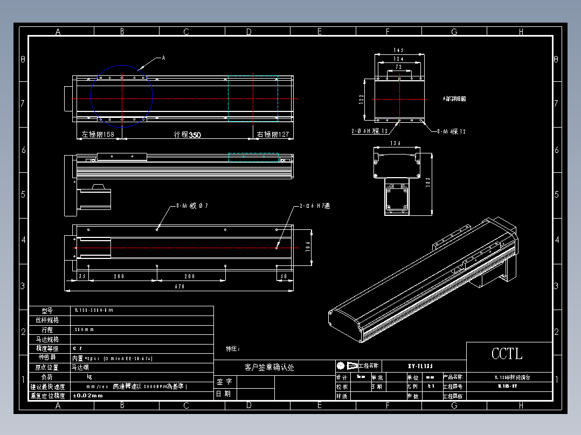Select the '35' dimension on bottom view
Screen dimensions: 581x435
(82, 276)
